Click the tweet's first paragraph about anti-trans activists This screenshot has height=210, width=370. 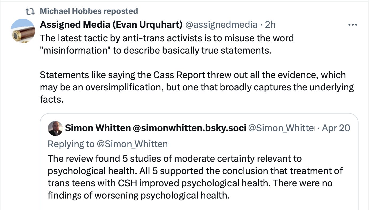(167, 44)
